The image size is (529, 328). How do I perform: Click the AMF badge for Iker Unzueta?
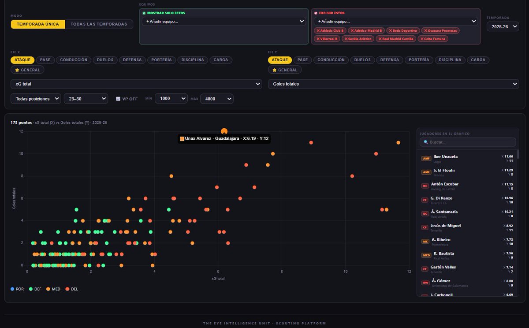426,159
